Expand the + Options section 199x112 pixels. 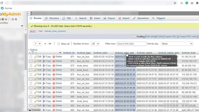33,50
